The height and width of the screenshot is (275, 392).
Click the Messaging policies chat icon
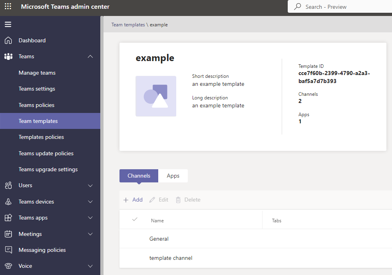point(8,250)
